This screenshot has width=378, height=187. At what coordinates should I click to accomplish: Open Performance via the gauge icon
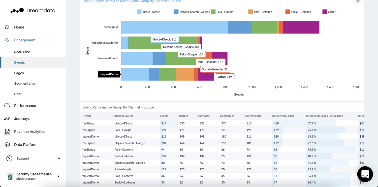click(8, 106)
